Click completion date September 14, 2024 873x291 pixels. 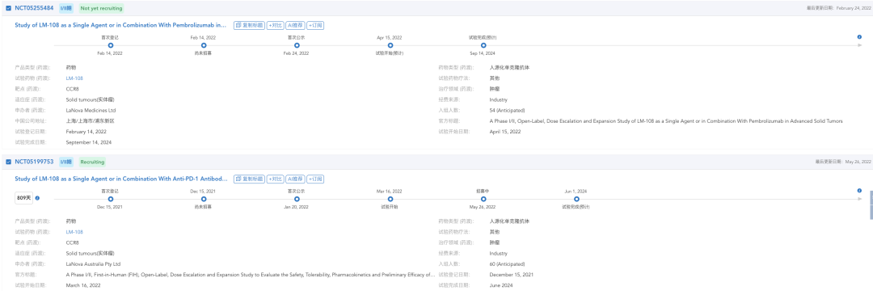(89, 142)
